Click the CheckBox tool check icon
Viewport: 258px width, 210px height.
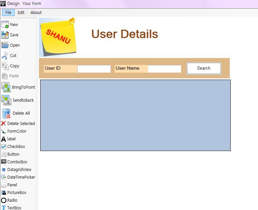coord(3,147)
